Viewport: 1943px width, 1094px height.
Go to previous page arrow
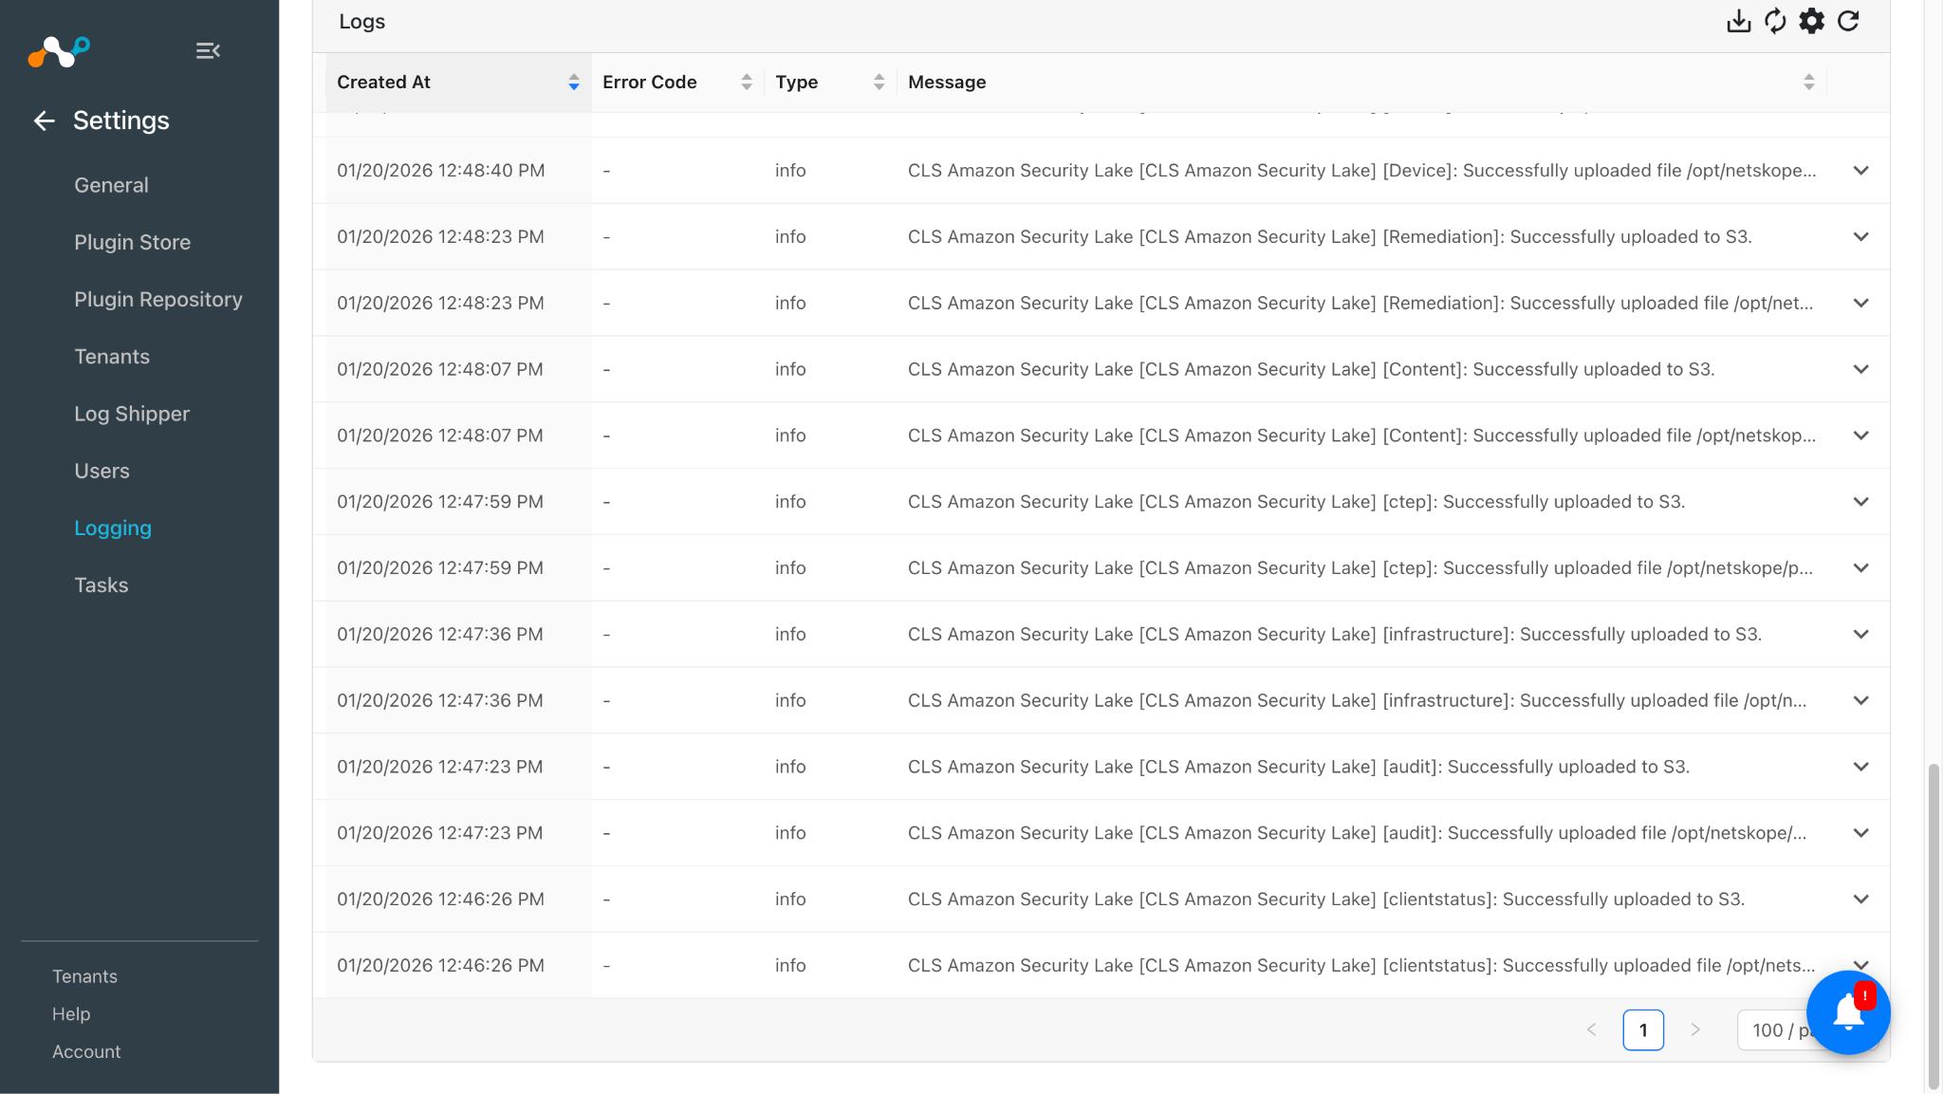coord(1592,1030)
